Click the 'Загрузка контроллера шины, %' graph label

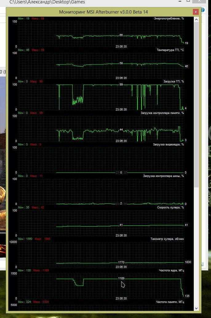(x=164, y=176)
